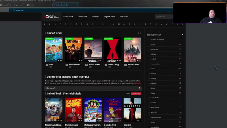The width and height of the screenshot is (227, 128).
Task: Click The Killer's Game title text
Action: 72,125
